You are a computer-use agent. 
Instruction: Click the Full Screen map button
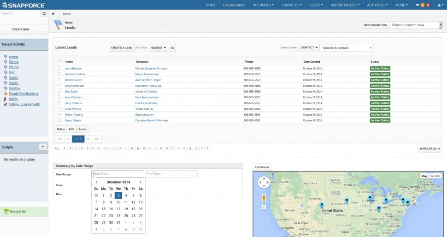click(262, 167)
